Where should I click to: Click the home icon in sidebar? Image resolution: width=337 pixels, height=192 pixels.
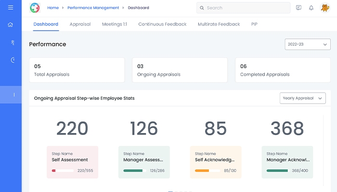11,25
